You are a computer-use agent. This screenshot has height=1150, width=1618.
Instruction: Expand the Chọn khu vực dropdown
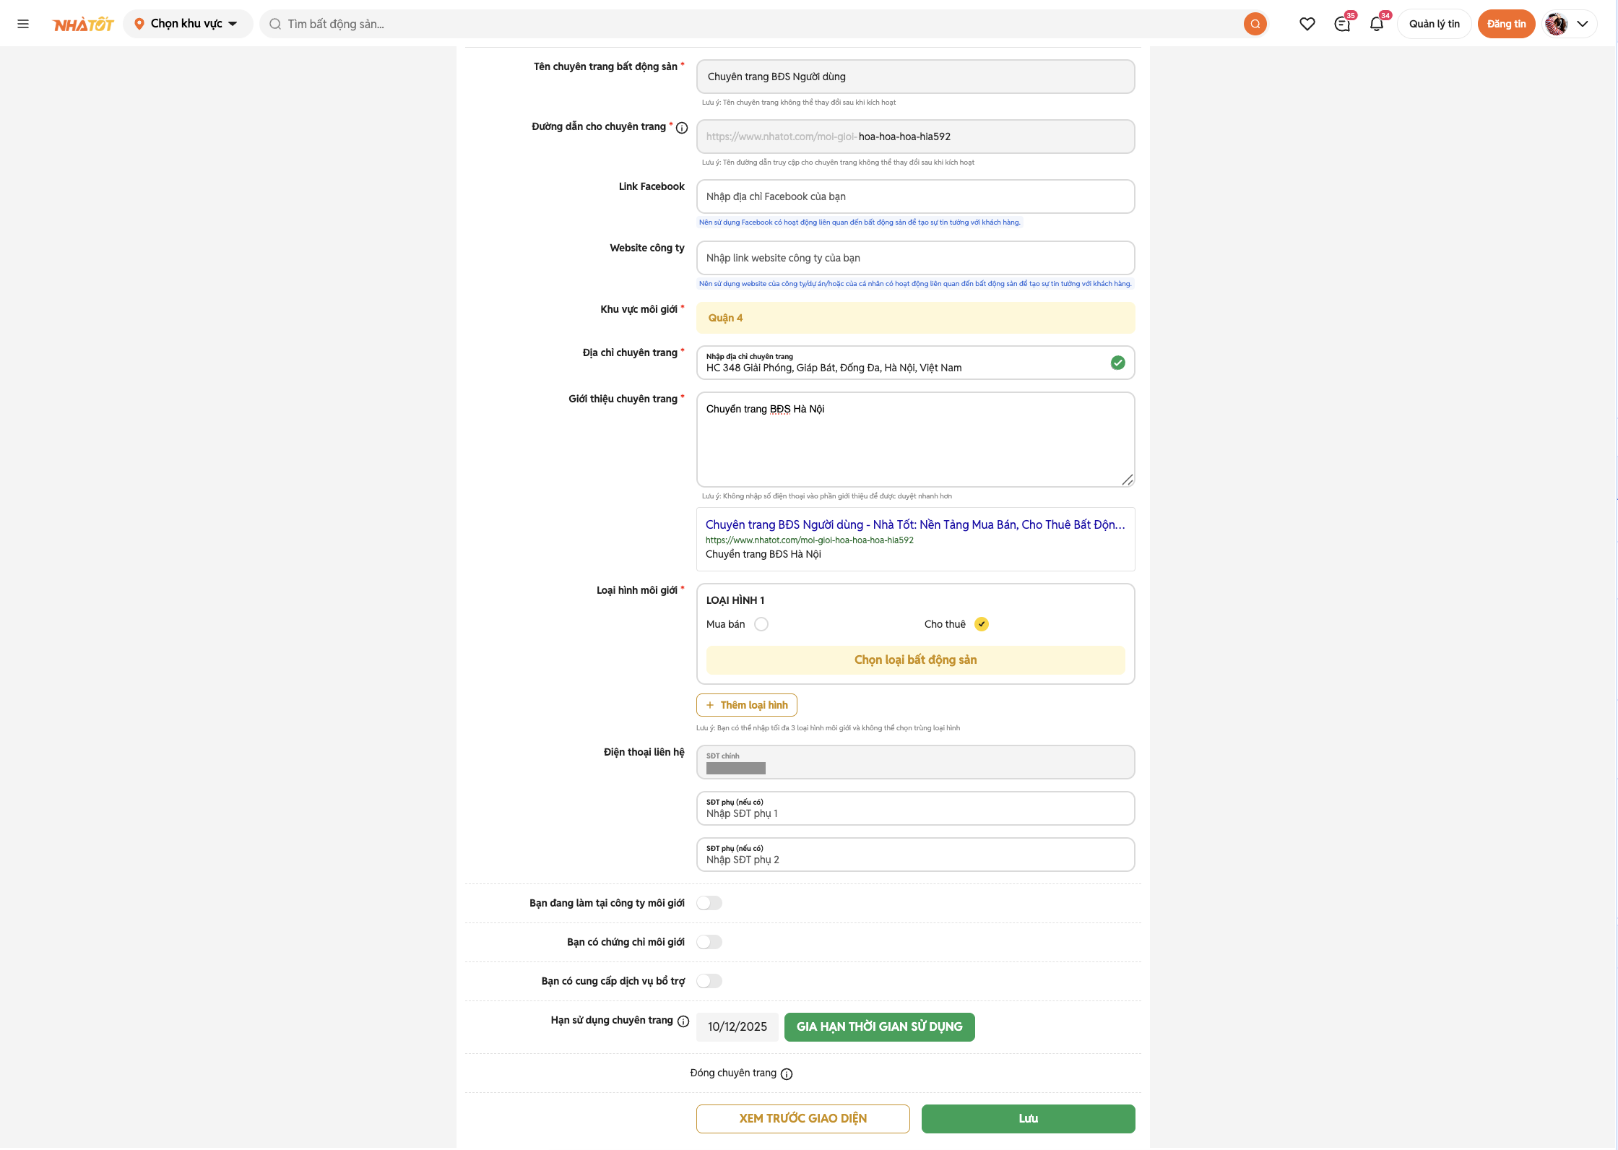click(x=187, y=24)
